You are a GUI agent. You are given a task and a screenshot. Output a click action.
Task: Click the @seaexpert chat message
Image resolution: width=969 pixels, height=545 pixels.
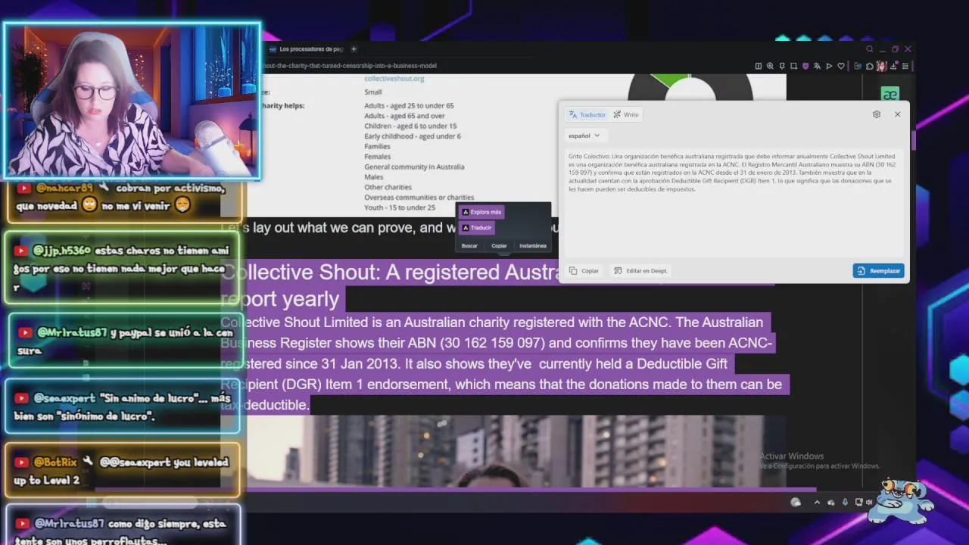tap(122, 406)
